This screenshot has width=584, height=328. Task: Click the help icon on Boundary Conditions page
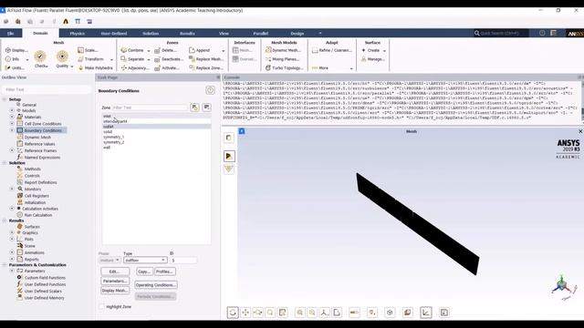(210, 90)
